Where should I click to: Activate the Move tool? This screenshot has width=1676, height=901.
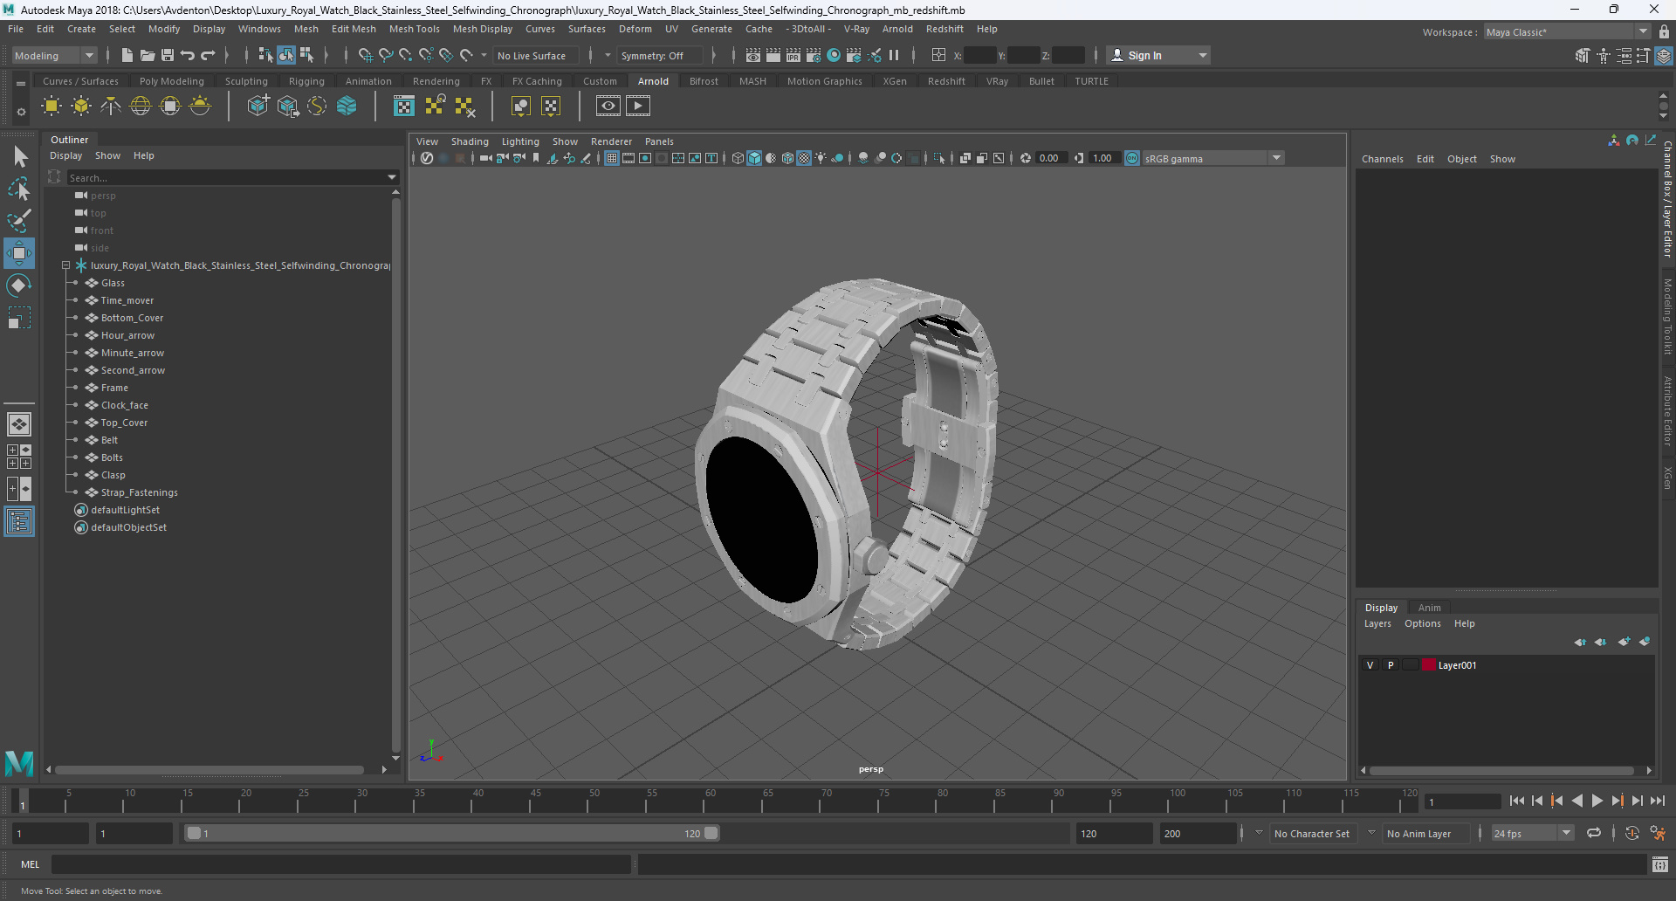pyautogui.click(x=19, y=253)
